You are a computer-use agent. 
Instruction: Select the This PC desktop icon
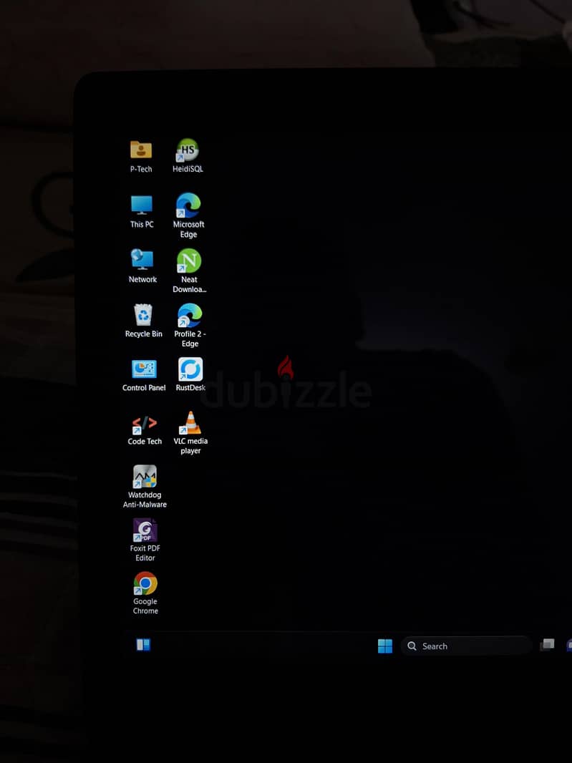(x=142, y=205)
